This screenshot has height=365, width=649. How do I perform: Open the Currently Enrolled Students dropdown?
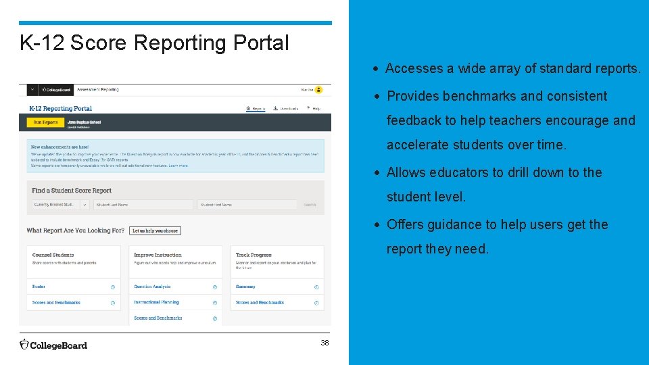(x=60, y=204)
